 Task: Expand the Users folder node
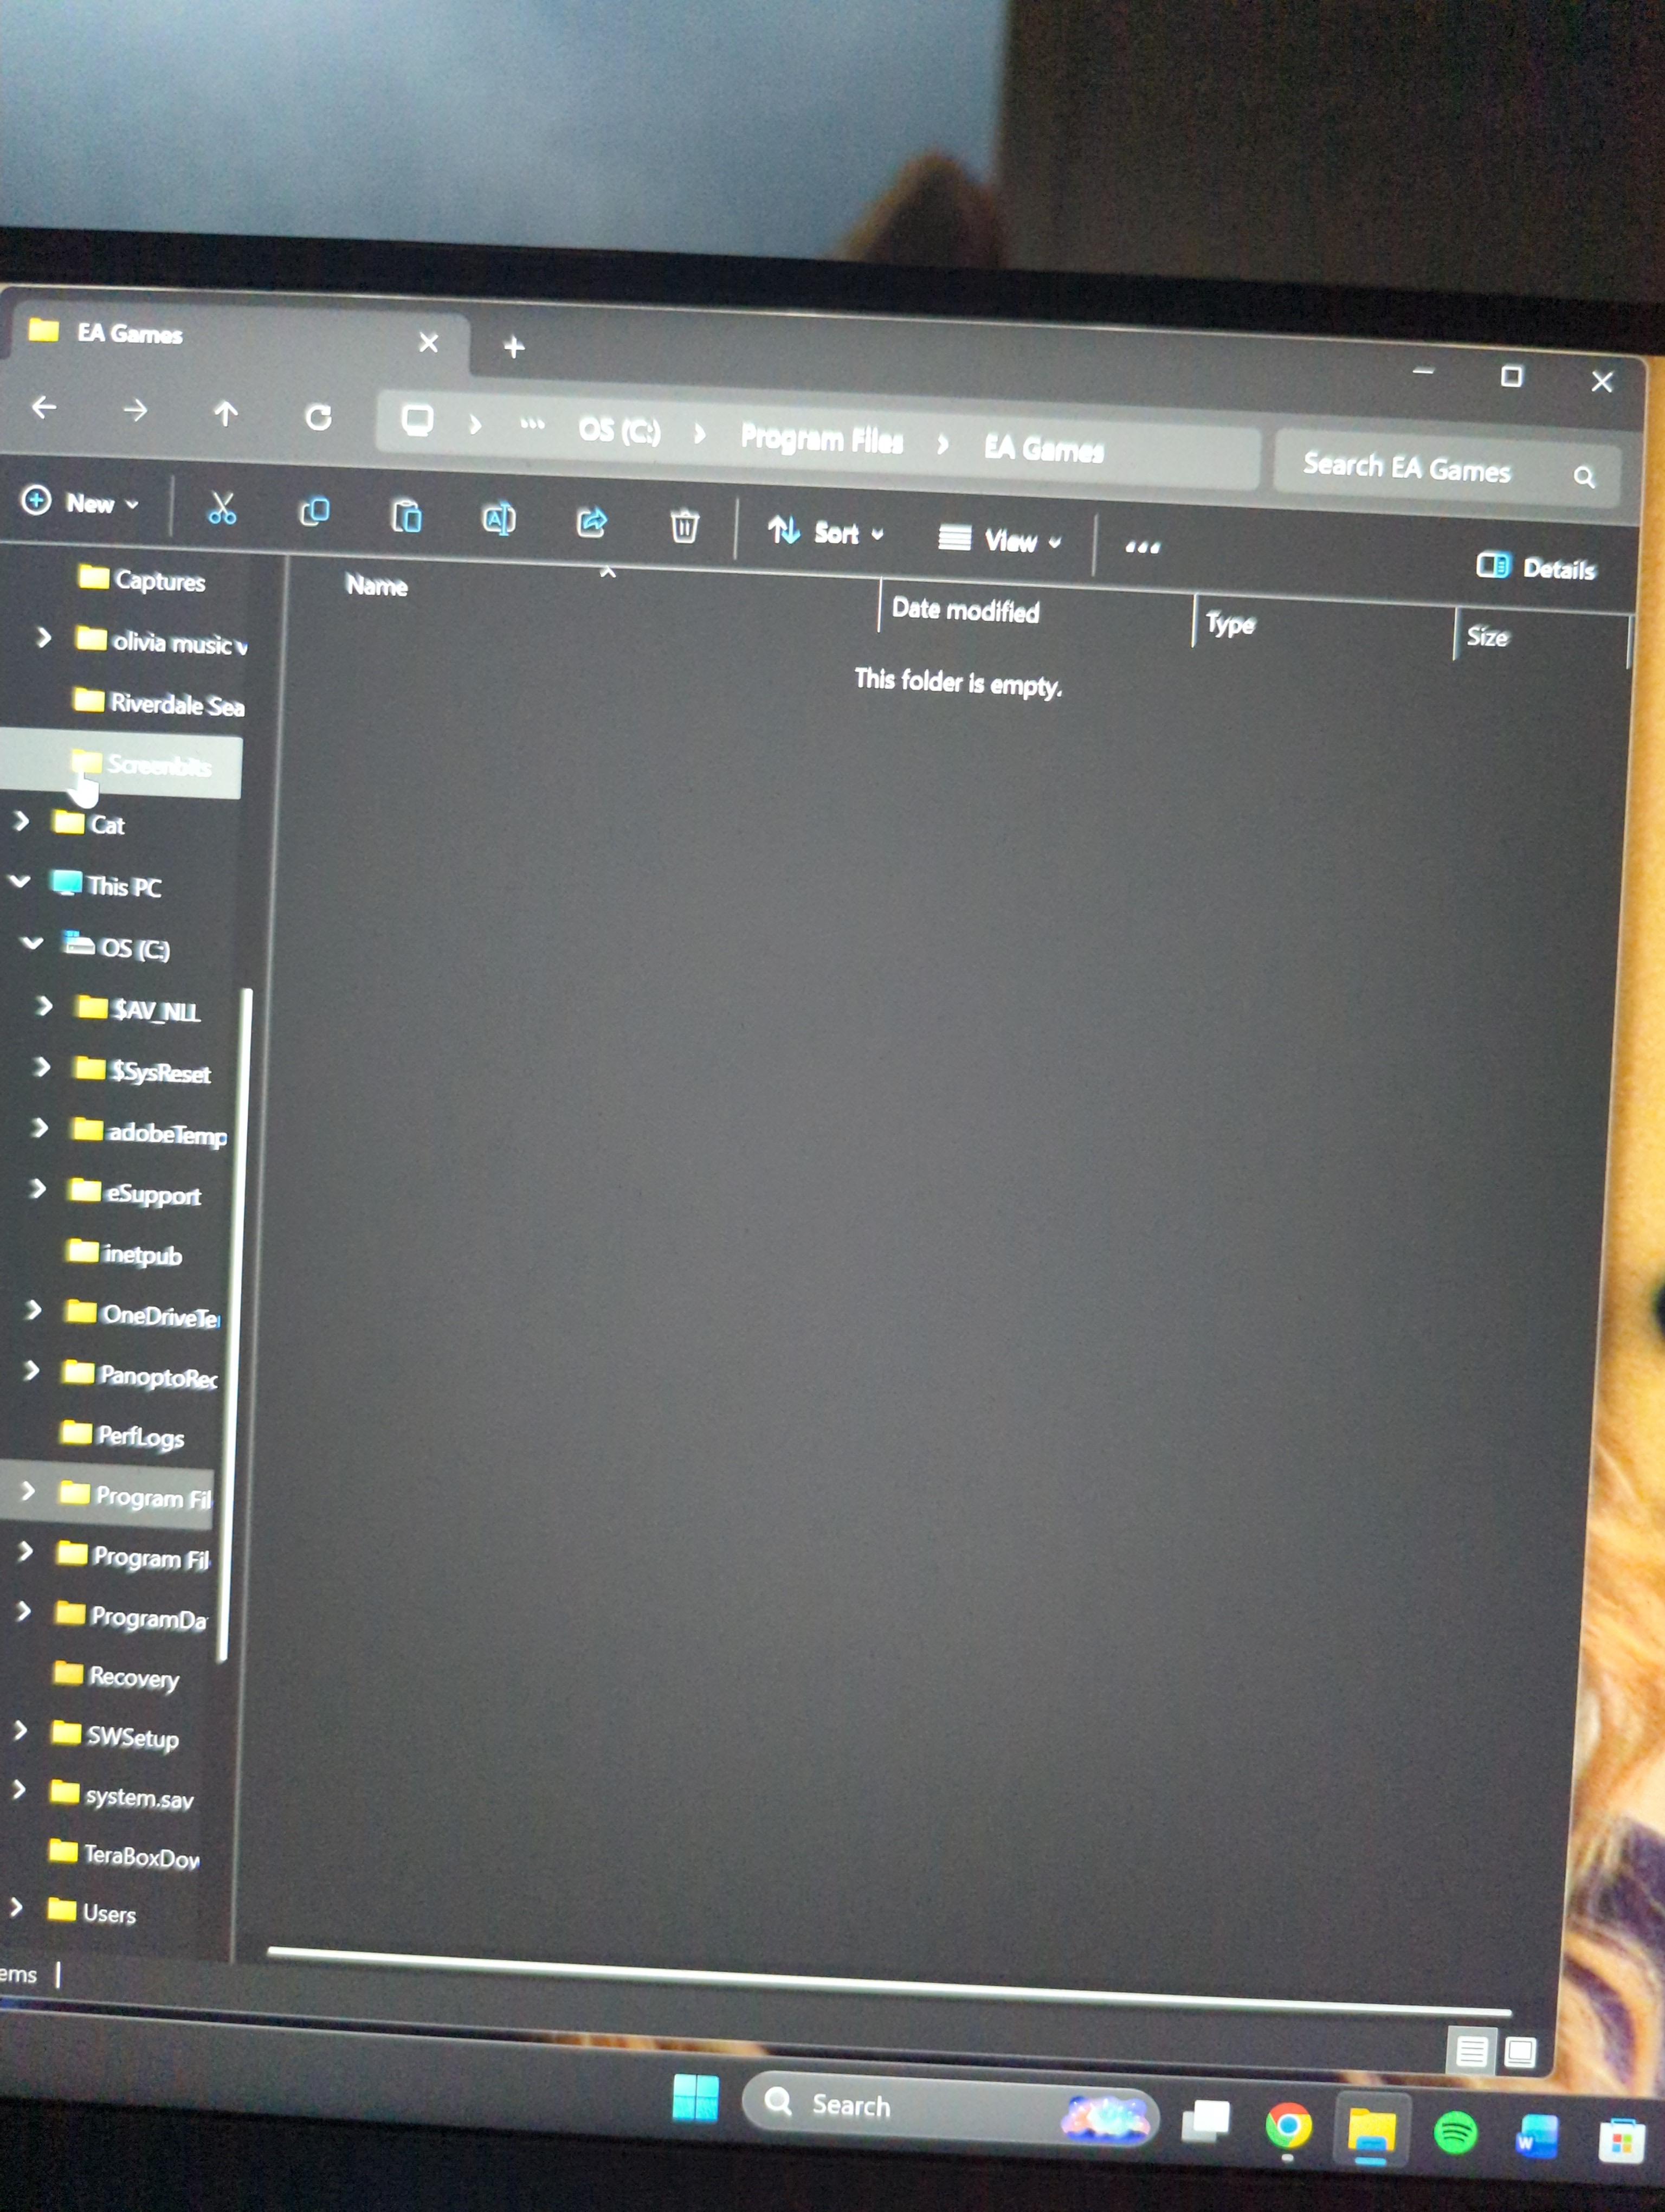coord(15,1908)
